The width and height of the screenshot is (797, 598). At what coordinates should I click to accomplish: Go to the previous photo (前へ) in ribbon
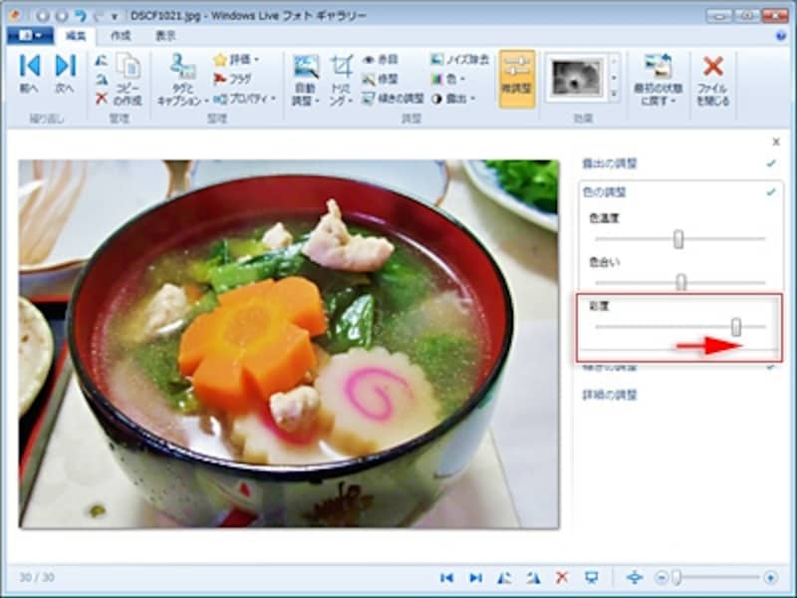coord(30,74)
